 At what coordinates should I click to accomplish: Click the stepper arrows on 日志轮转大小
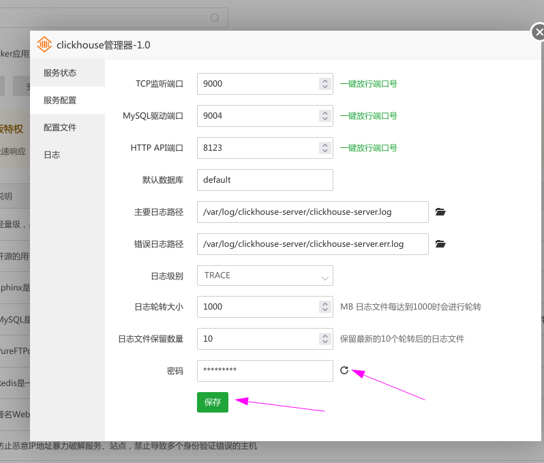point(325,307)
